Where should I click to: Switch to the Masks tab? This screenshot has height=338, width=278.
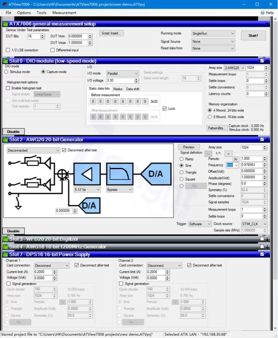(118, 89)
